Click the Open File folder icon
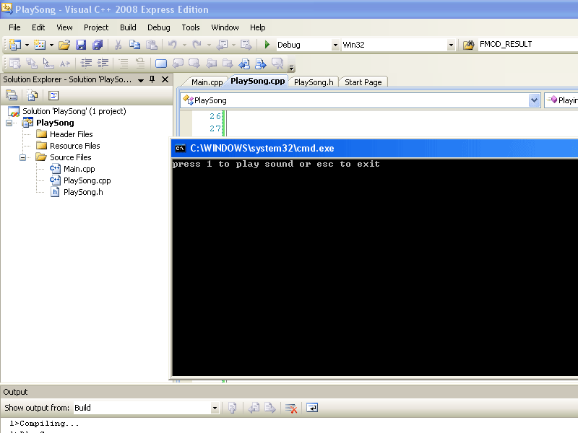This screenshot has height=433, width=578. [x=64, y=45]
